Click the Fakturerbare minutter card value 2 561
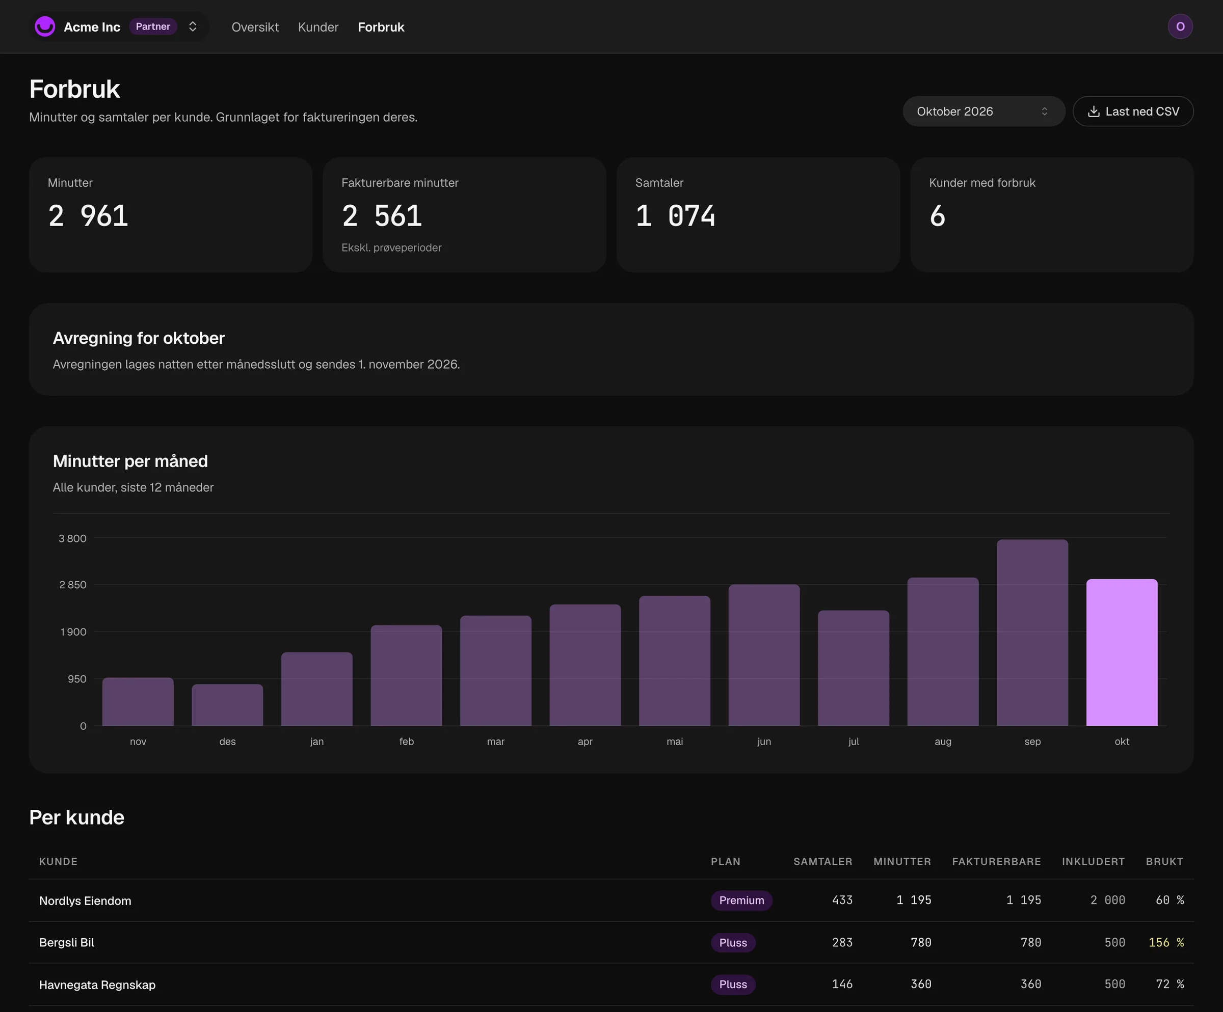1223x1012 pixels. point(382,216)
